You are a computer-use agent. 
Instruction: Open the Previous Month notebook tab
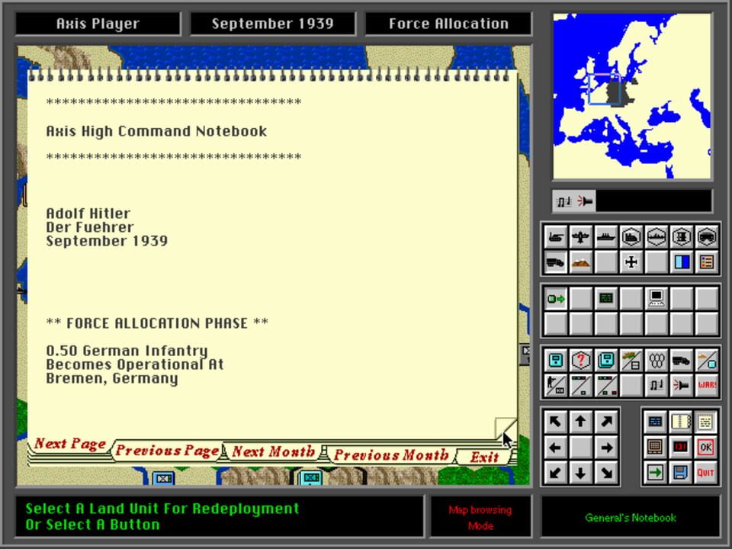coord(390,455)
